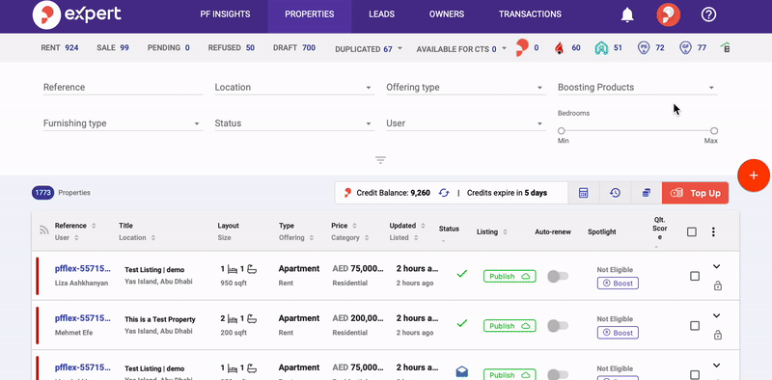
Task: Expand the Liza Ashkhanyan row chevron
Action: click(716, 266)
